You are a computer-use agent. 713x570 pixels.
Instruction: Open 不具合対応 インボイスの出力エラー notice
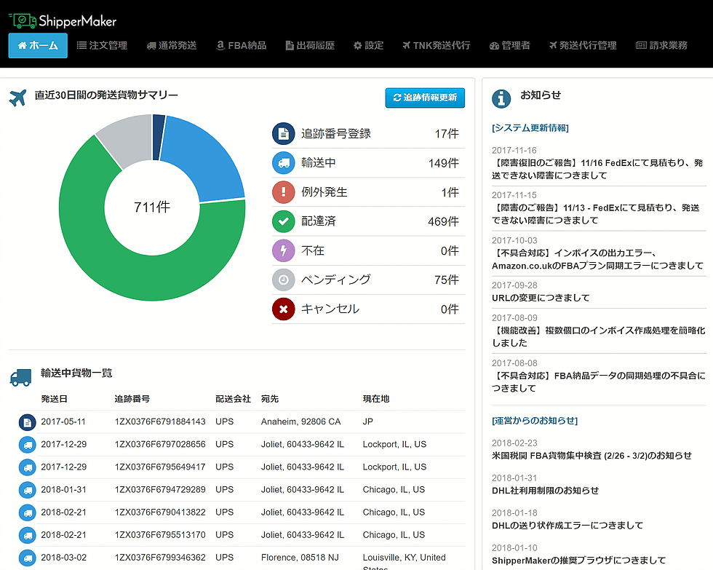click(597, 259)
